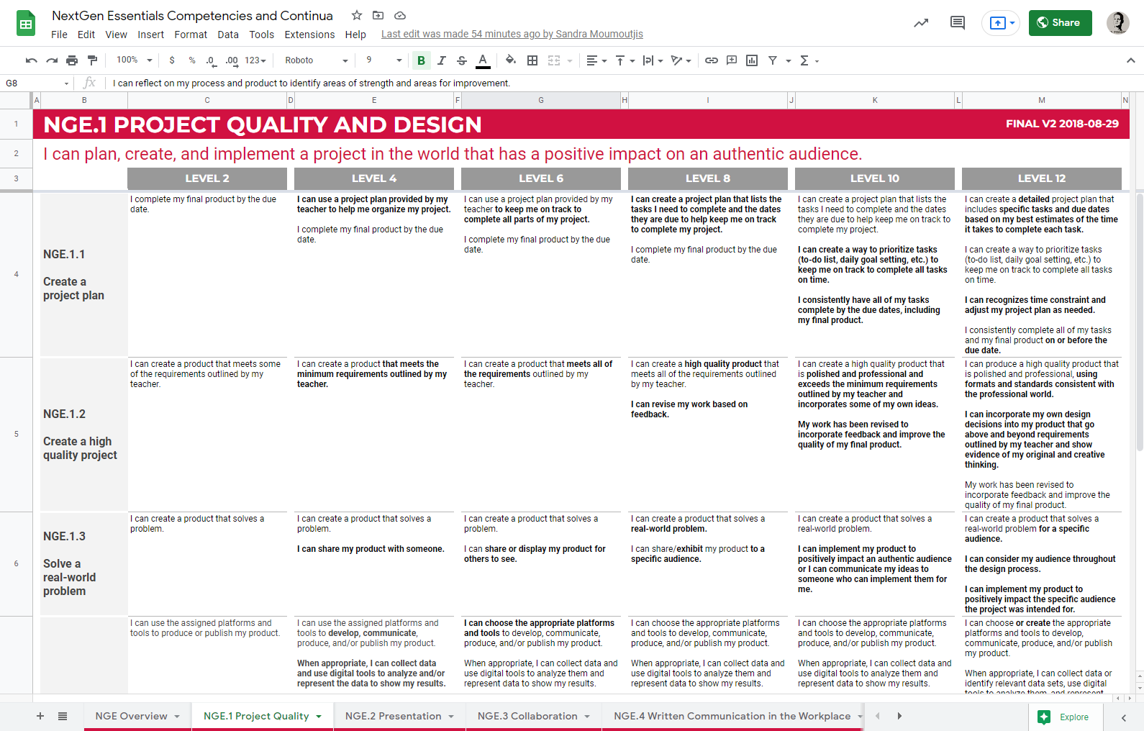The width and height of the screenshot is (1144, 731).
Task: Toggle italic formatting
Action: (x=442, y=60)
